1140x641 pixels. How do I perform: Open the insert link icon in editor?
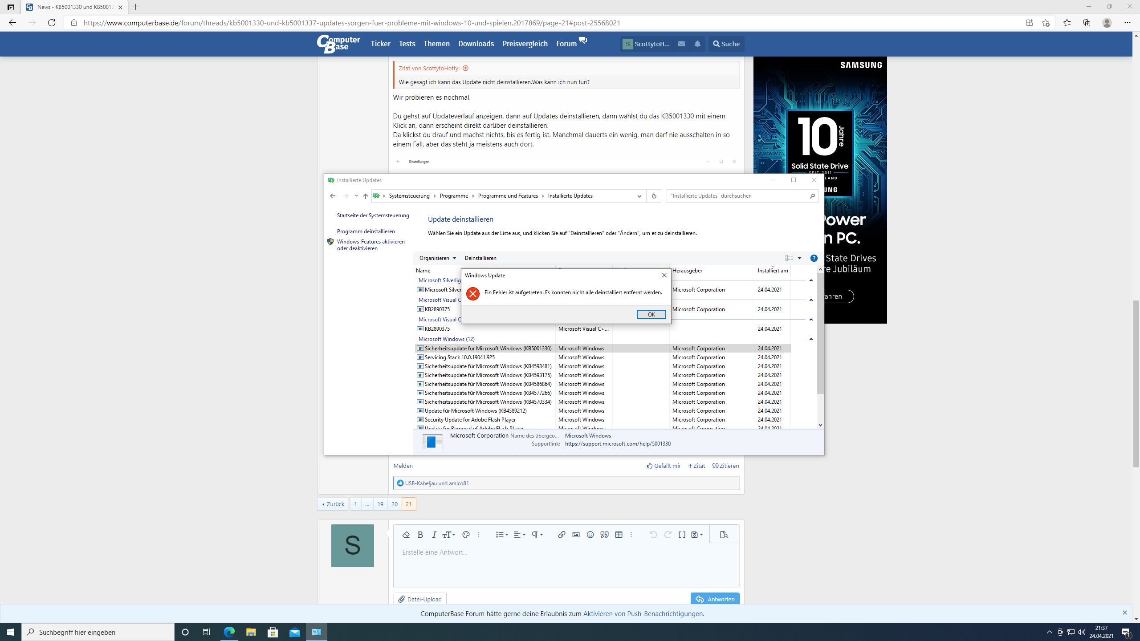562,535
